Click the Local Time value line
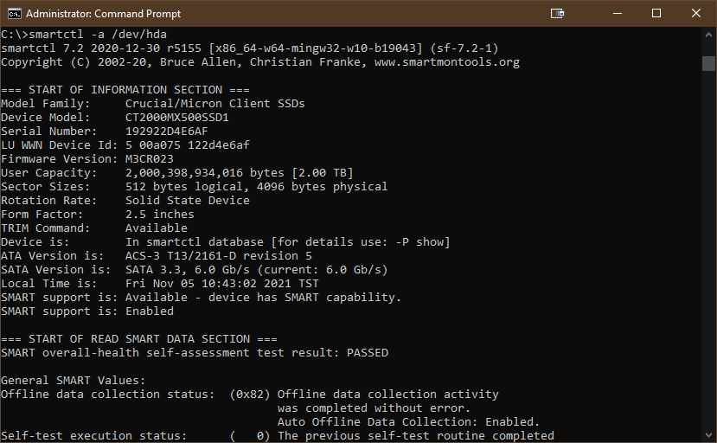This screenshot has height=443, width=717. pos(222,284)
